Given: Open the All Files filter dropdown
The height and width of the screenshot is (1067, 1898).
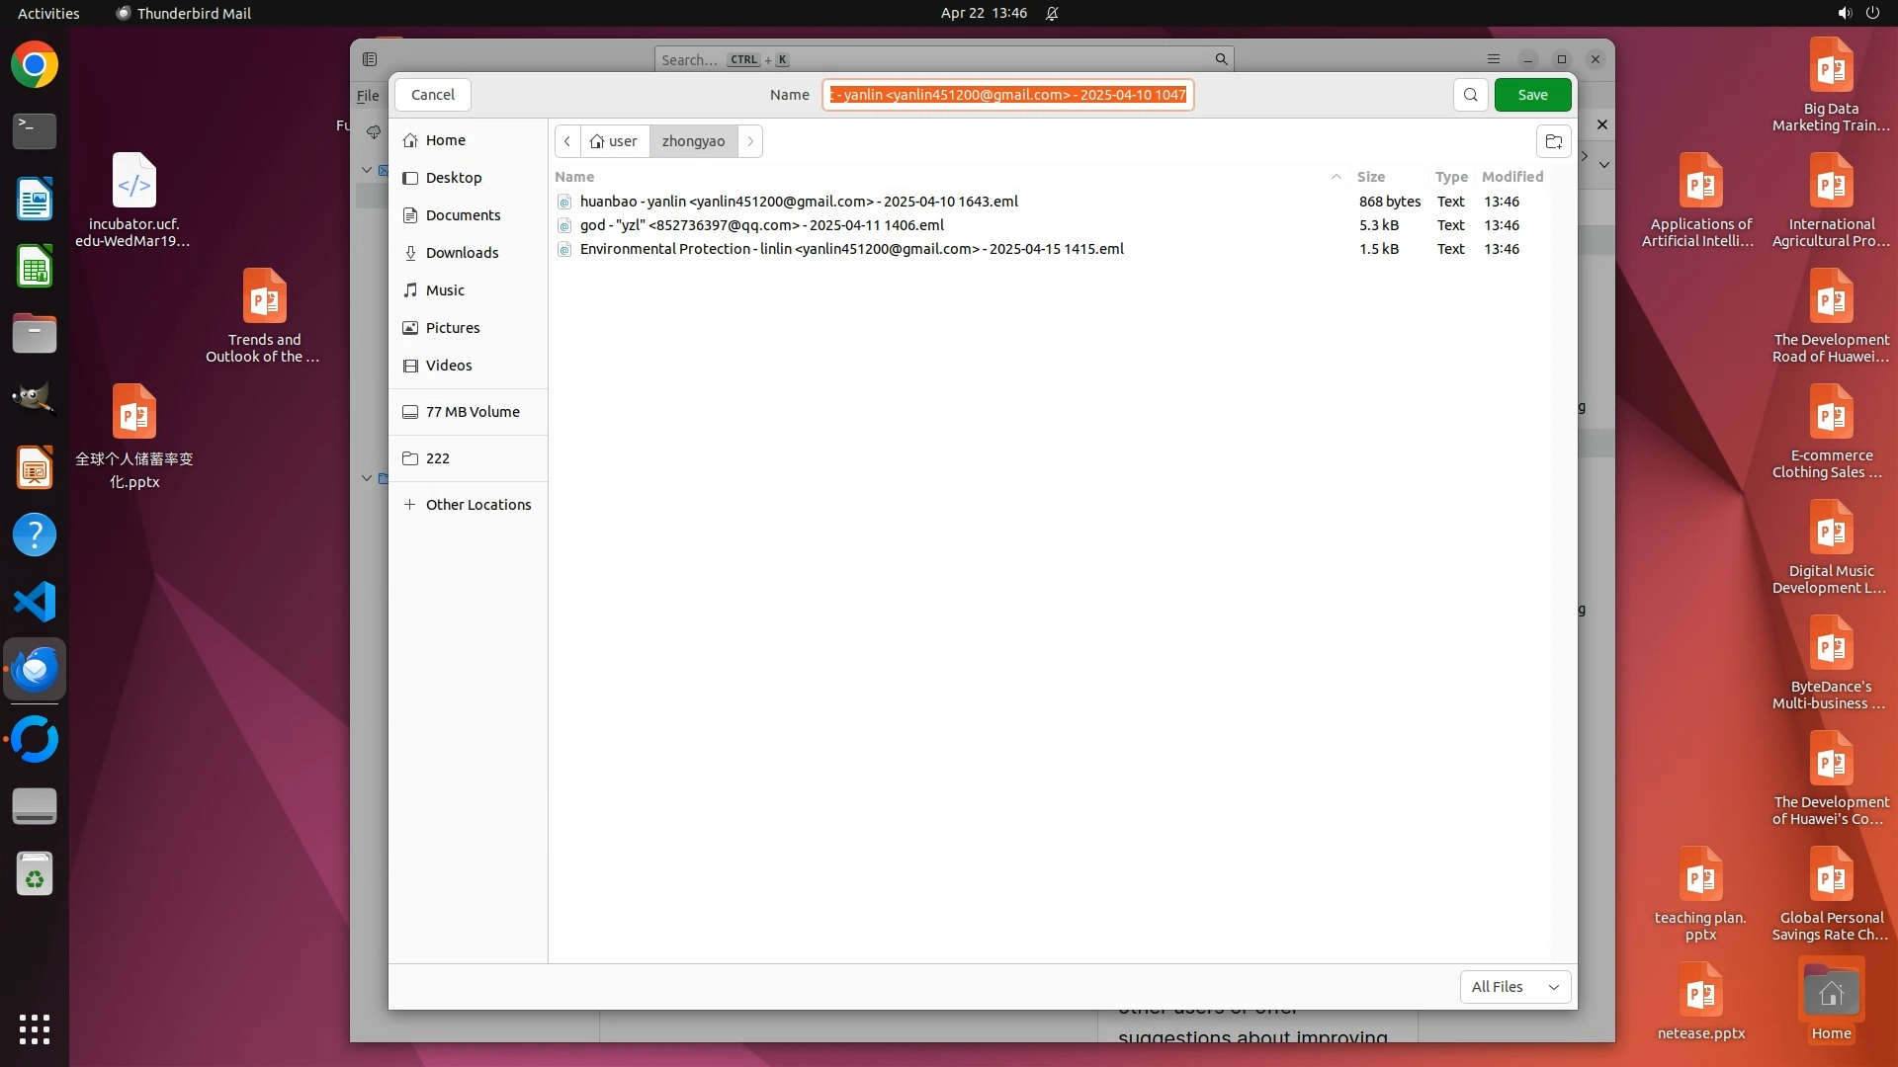Looking at the screenshot, I should click(1514, 986).
